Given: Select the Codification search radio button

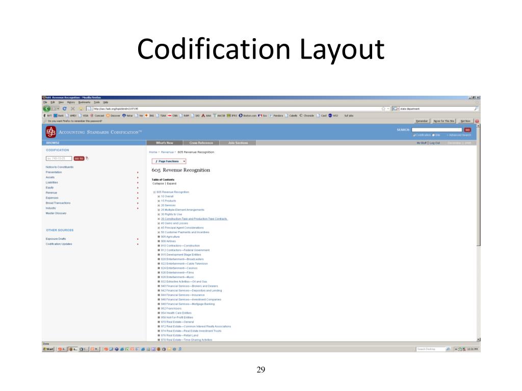Looking at the screenshot, I should 414,135.
